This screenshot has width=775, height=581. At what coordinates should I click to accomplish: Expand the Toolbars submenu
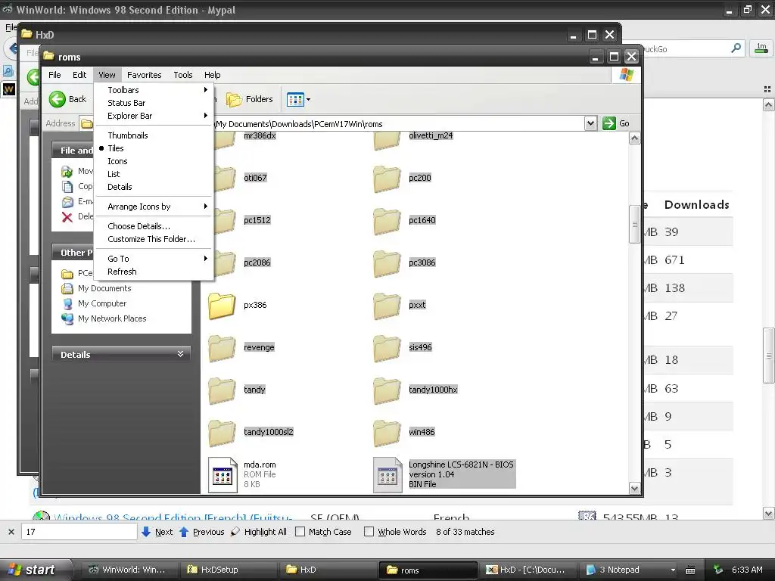click(153, 90)
